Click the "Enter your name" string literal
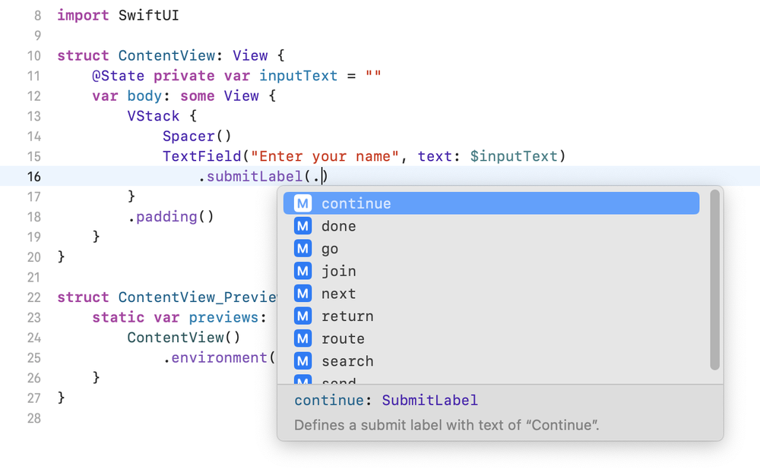The width and height of the screenshot is (760, 475). point(325,156)
